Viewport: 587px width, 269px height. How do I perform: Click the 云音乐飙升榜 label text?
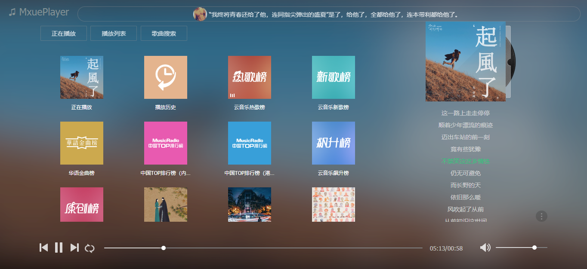click(x=334, y=173)
